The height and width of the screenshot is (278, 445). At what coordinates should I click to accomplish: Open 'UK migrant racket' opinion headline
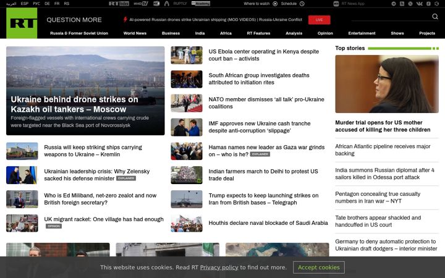[x=104, y=219]
